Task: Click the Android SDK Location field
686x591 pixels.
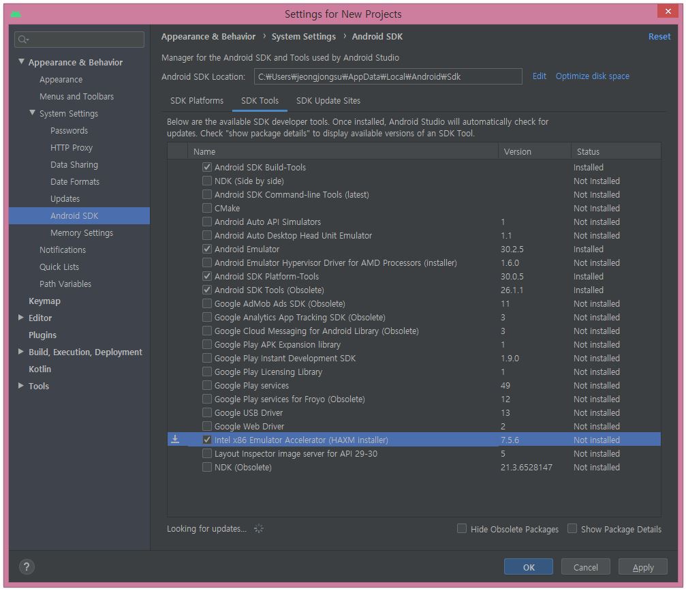Action: (x=388, y=76)
